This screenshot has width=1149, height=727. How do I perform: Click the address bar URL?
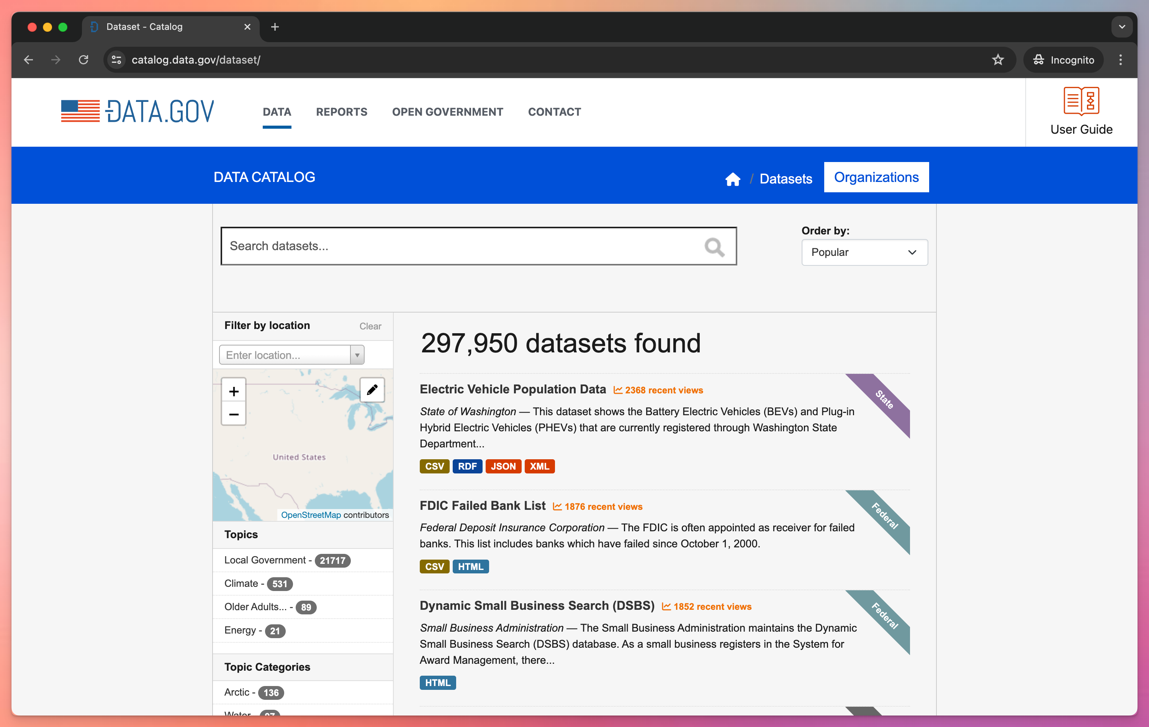click(196, 60)
